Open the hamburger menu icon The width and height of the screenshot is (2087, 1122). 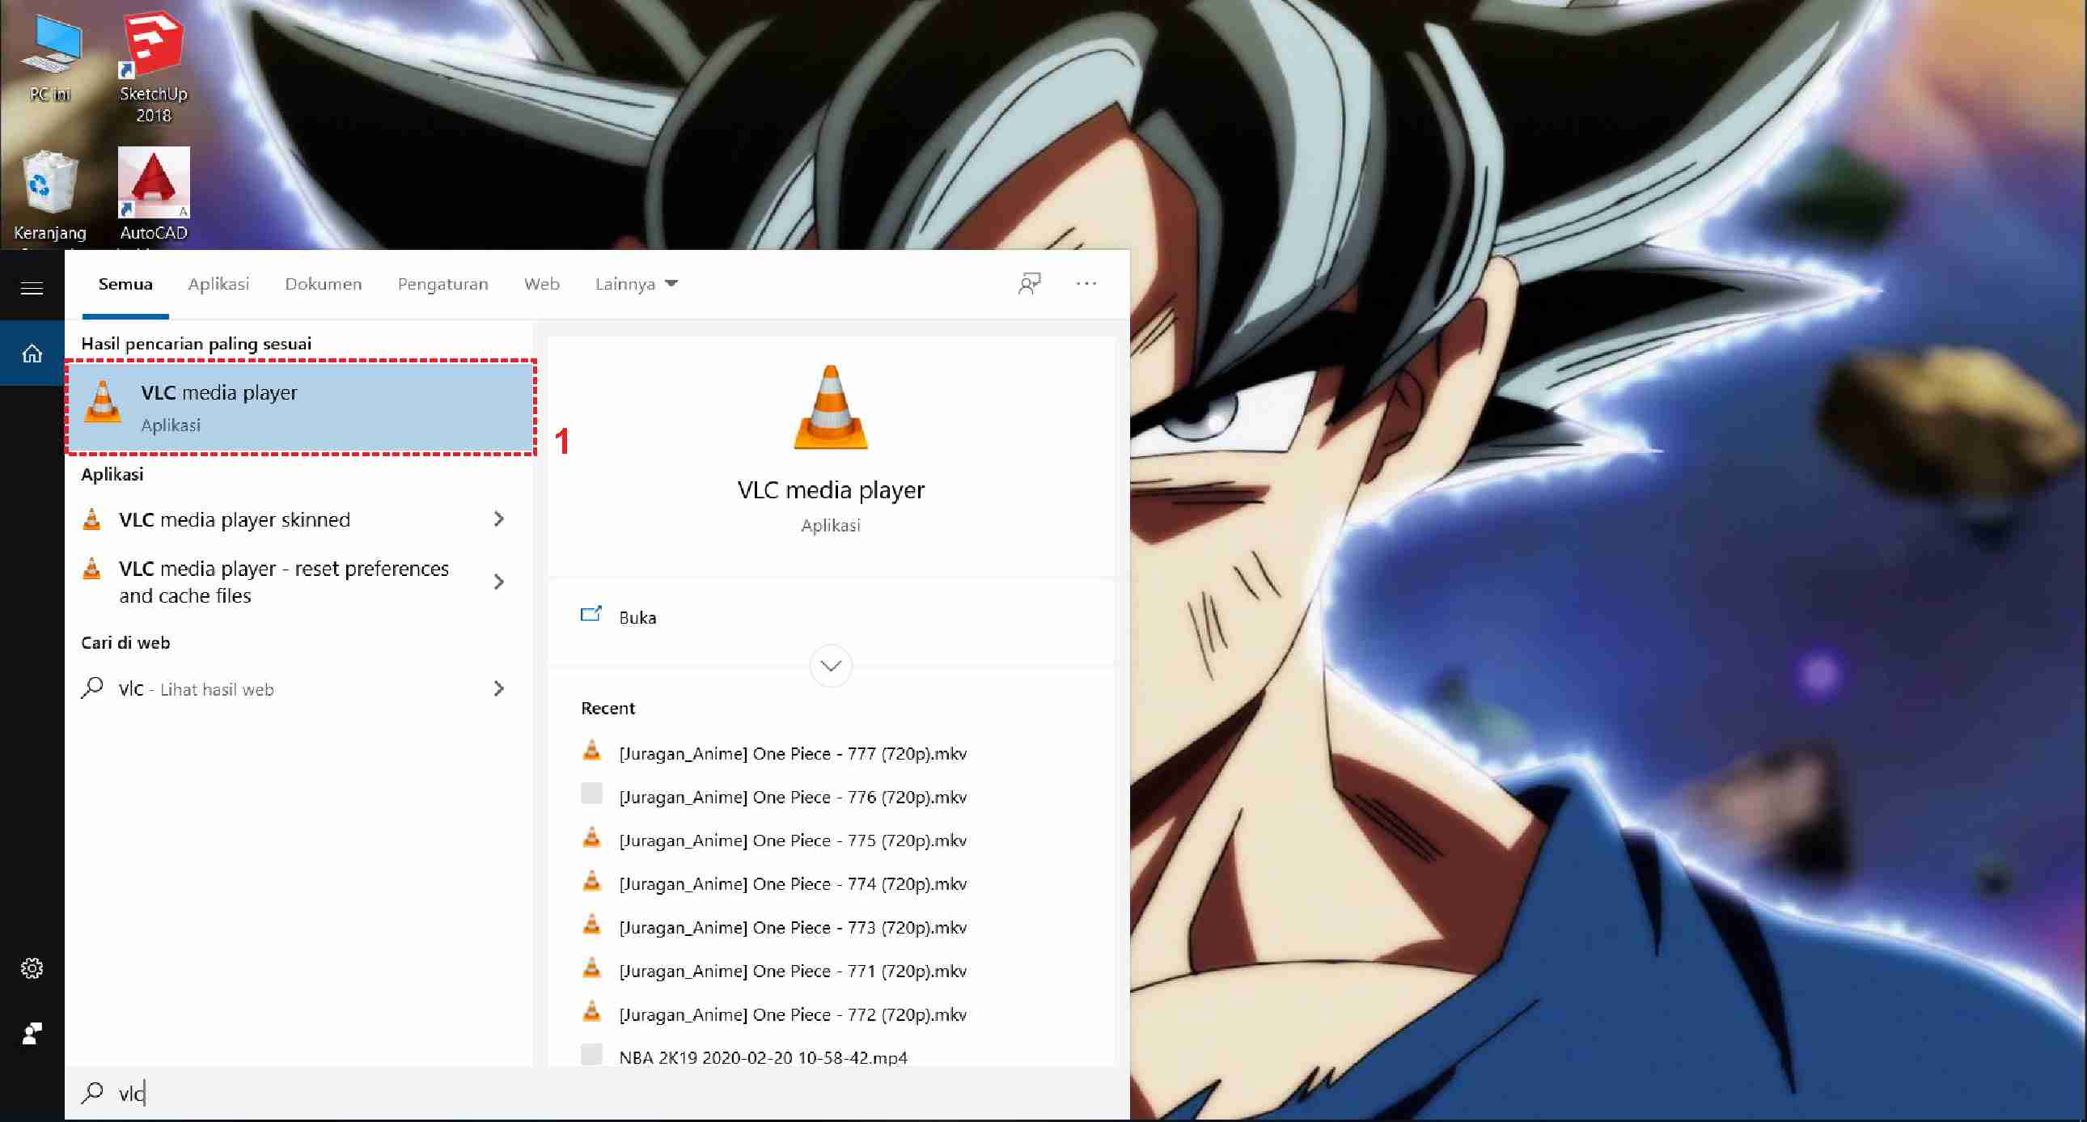(32, 289)
